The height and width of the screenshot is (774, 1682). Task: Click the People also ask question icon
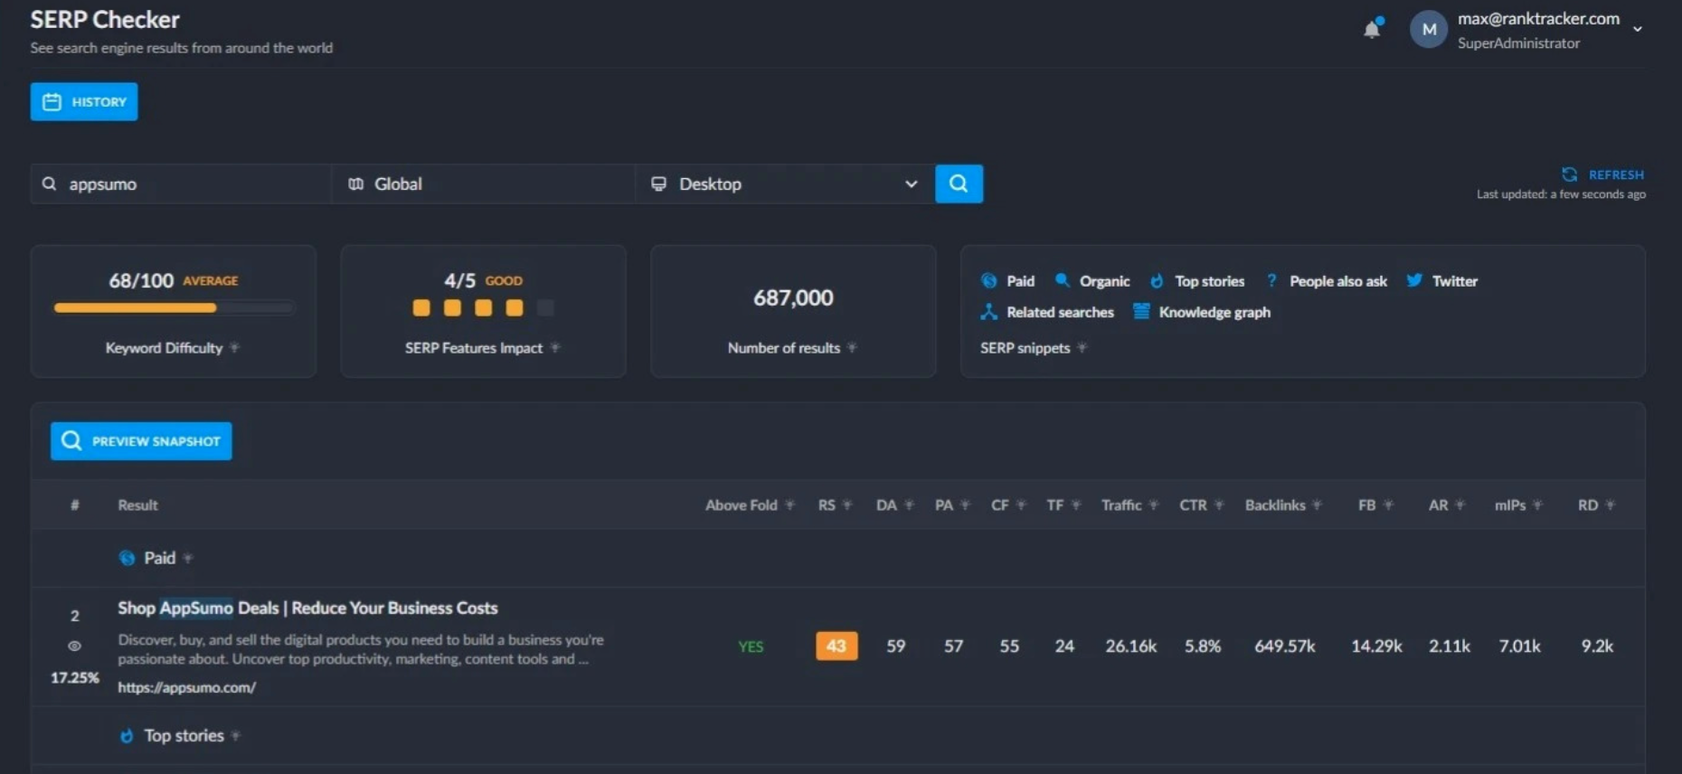pos(1271,281)
